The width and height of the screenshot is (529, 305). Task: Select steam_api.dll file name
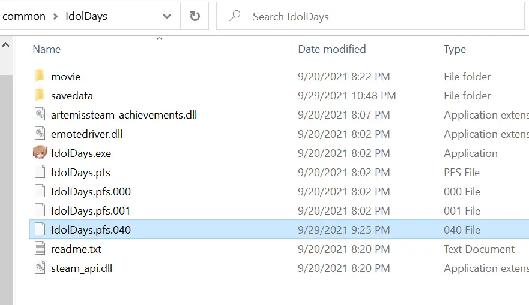(82, 268)
